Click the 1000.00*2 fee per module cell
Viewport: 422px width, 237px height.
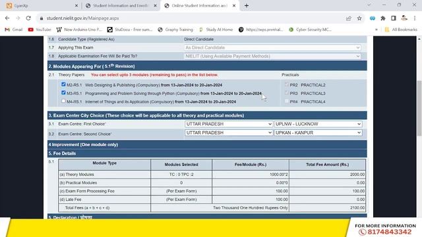click(251, 174)
